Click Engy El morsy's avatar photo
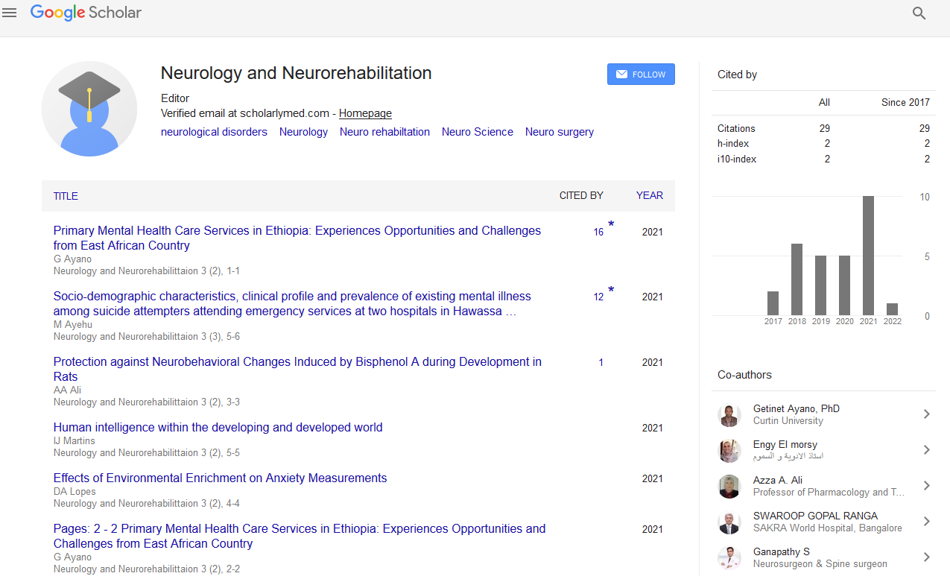The width and height of the screenshot is (950, 582). click(x=729, y=451)
